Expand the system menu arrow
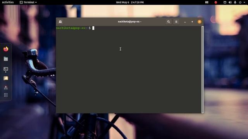Image resolution: width=248 pixels, height=139 pixels. click(245, 2)
